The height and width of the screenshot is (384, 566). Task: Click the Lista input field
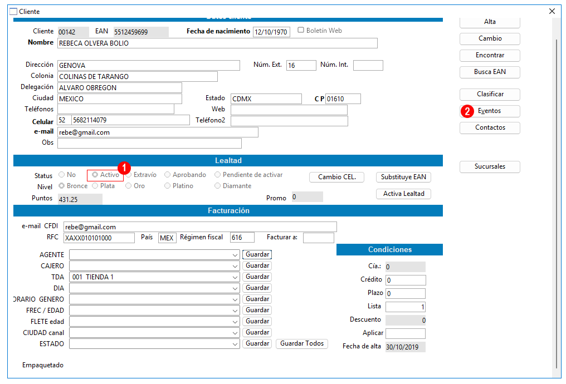coord(406,307)
